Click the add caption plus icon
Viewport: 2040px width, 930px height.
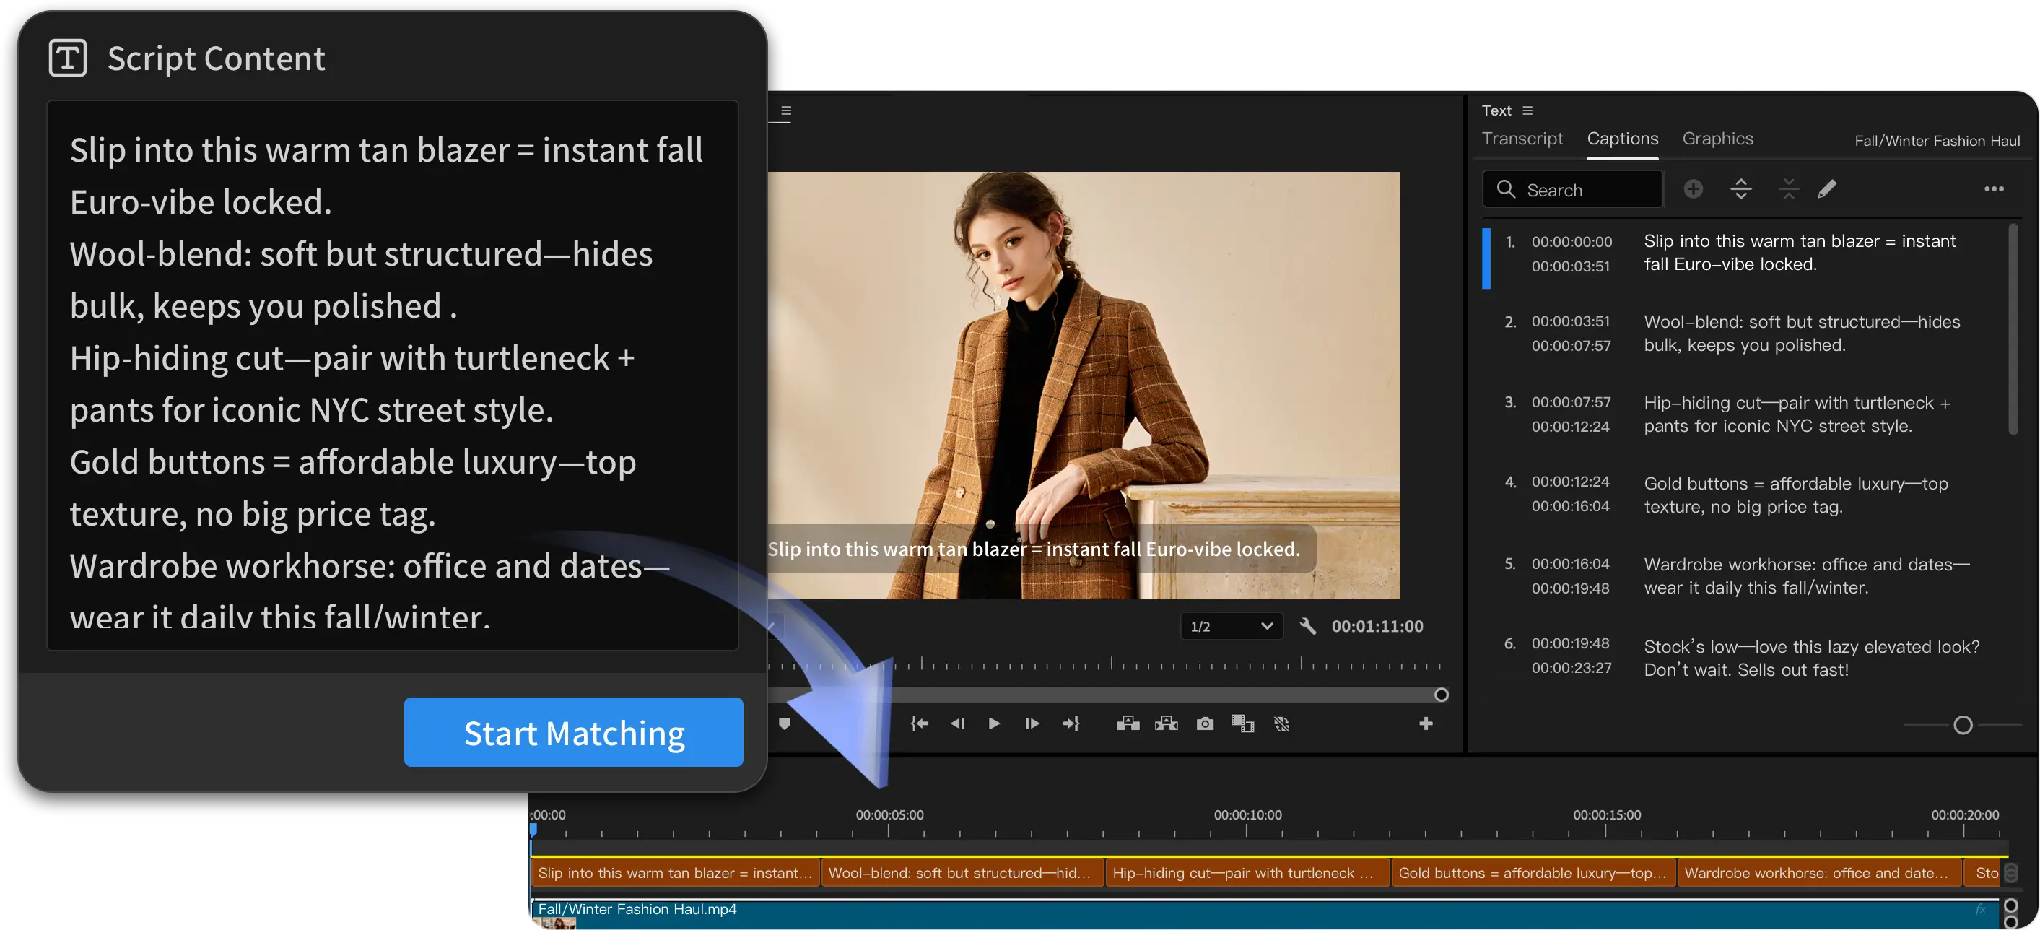tap(1694, 188)
